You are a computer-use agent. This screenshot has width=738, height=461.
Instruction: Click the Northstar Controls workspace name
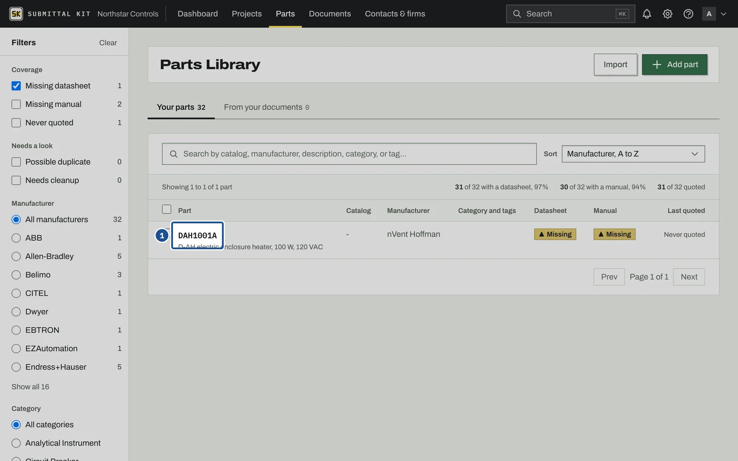[128, 14]
